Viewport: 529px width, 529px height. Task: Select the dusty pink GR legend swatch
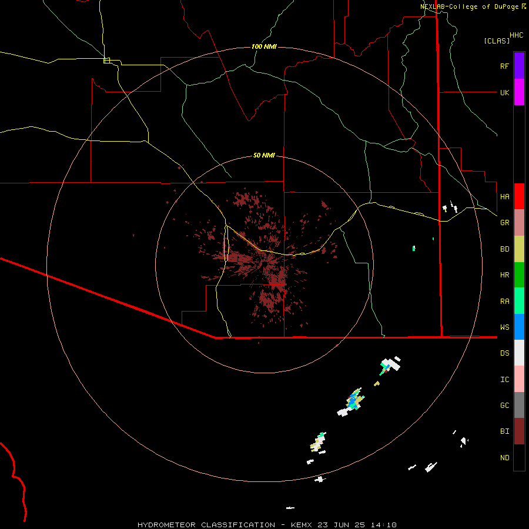coord(519,223)
